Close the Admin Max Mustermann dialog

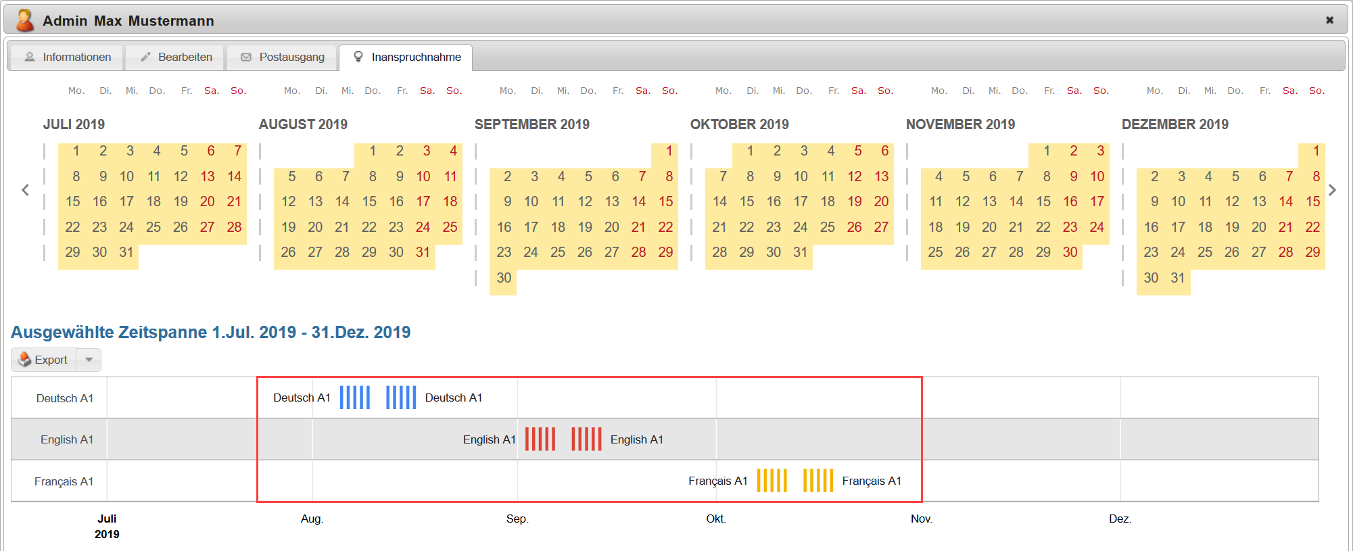[x=1329, y=20]
